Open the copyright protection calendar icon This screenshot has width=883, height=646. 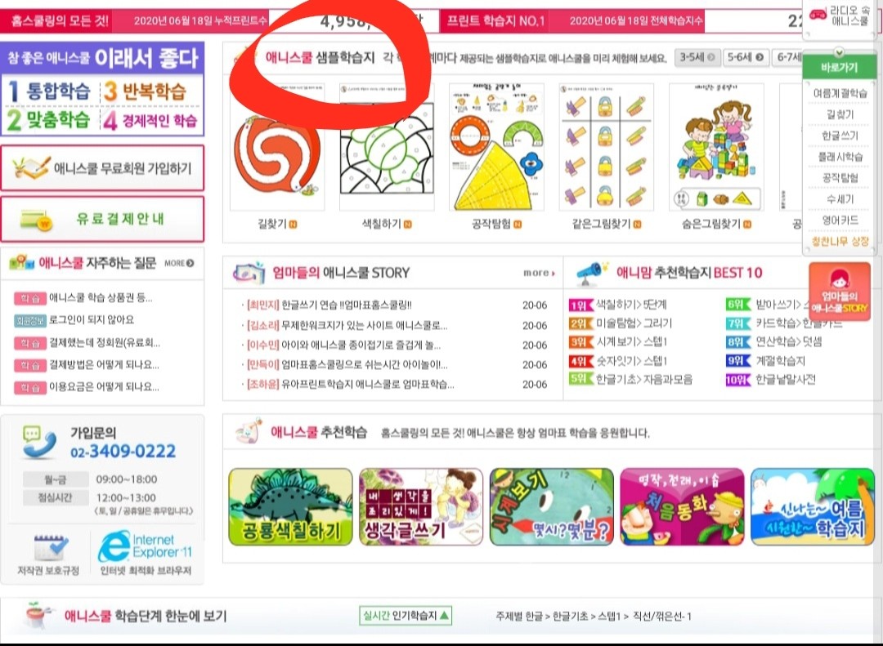click(x=50, y=547)
